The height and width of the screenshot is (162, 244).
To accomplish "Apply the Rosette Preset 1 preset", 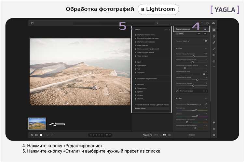I will [x=152, y=108].
